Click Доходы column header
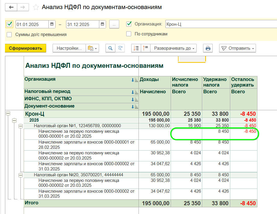 click(x=155, y=82)
